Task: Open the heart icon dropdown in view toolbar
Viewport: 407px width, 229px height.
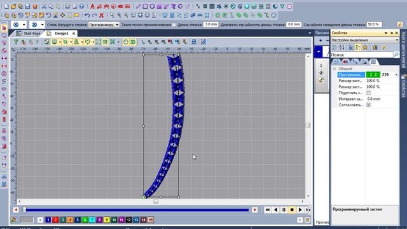Action: point(93,42)
